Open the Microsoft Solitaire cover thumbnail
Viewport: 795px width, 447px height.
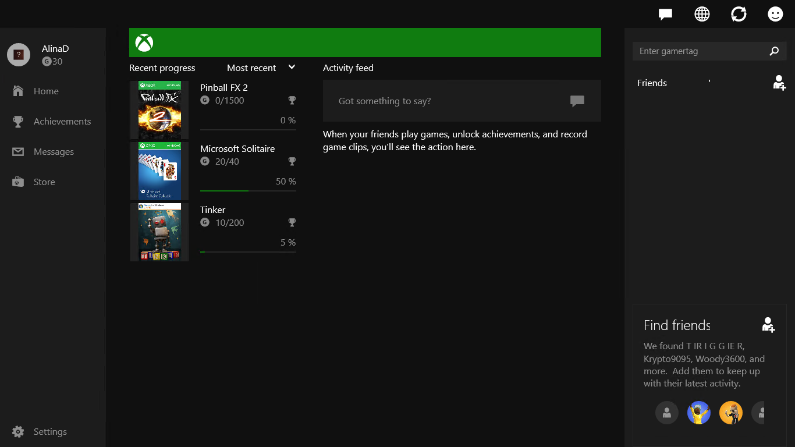pyautogui.click(x=159, y=171)
